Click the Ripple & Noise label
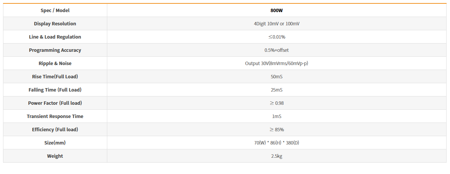This screenshot has height=174, width=450. tap(55, 64)
